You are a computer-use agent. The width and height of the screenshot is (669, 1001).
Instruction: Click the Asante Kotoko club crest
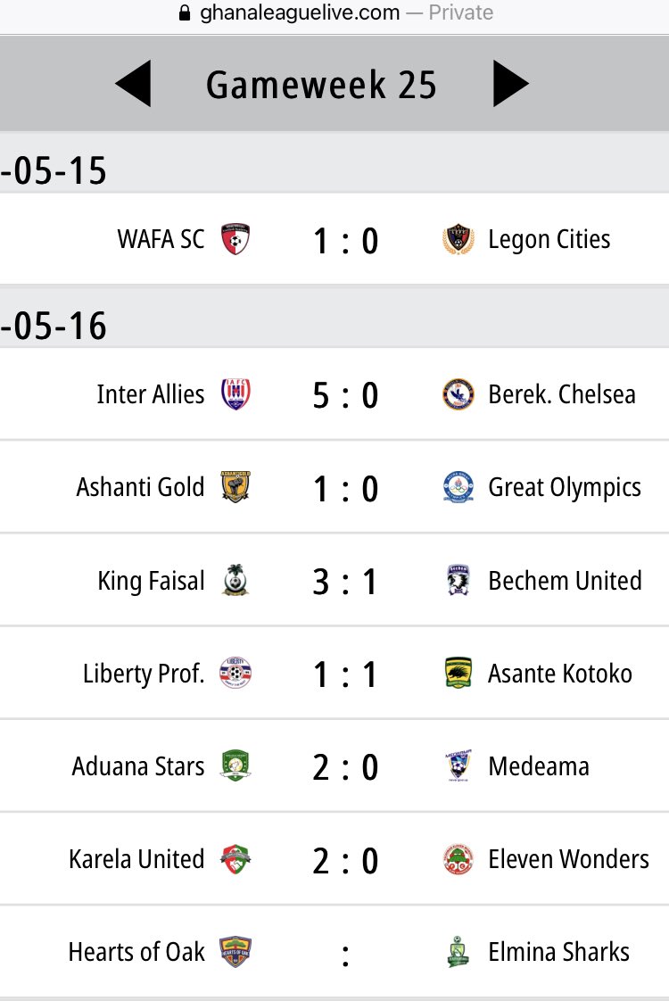pos(458,673)
